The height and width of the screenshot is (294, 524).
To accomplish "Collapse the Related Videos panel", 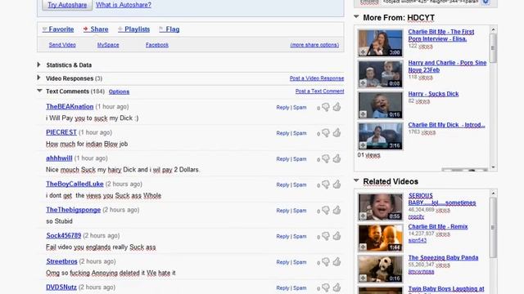I will point(357,180).
